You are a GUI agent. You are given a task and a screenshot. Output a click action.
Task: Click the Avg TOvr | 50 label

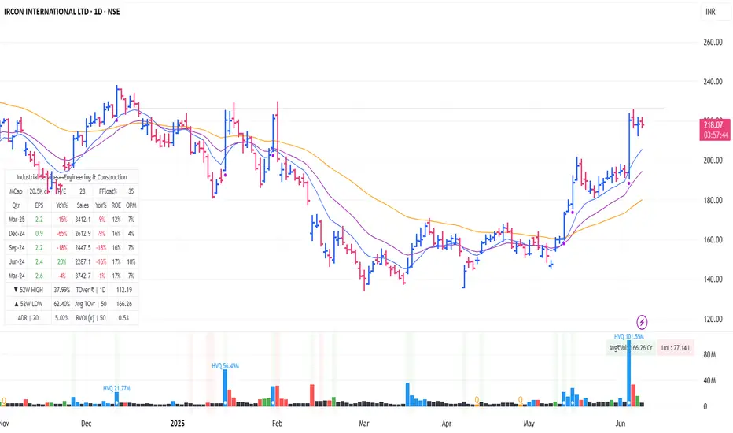(x=91, y=304)
